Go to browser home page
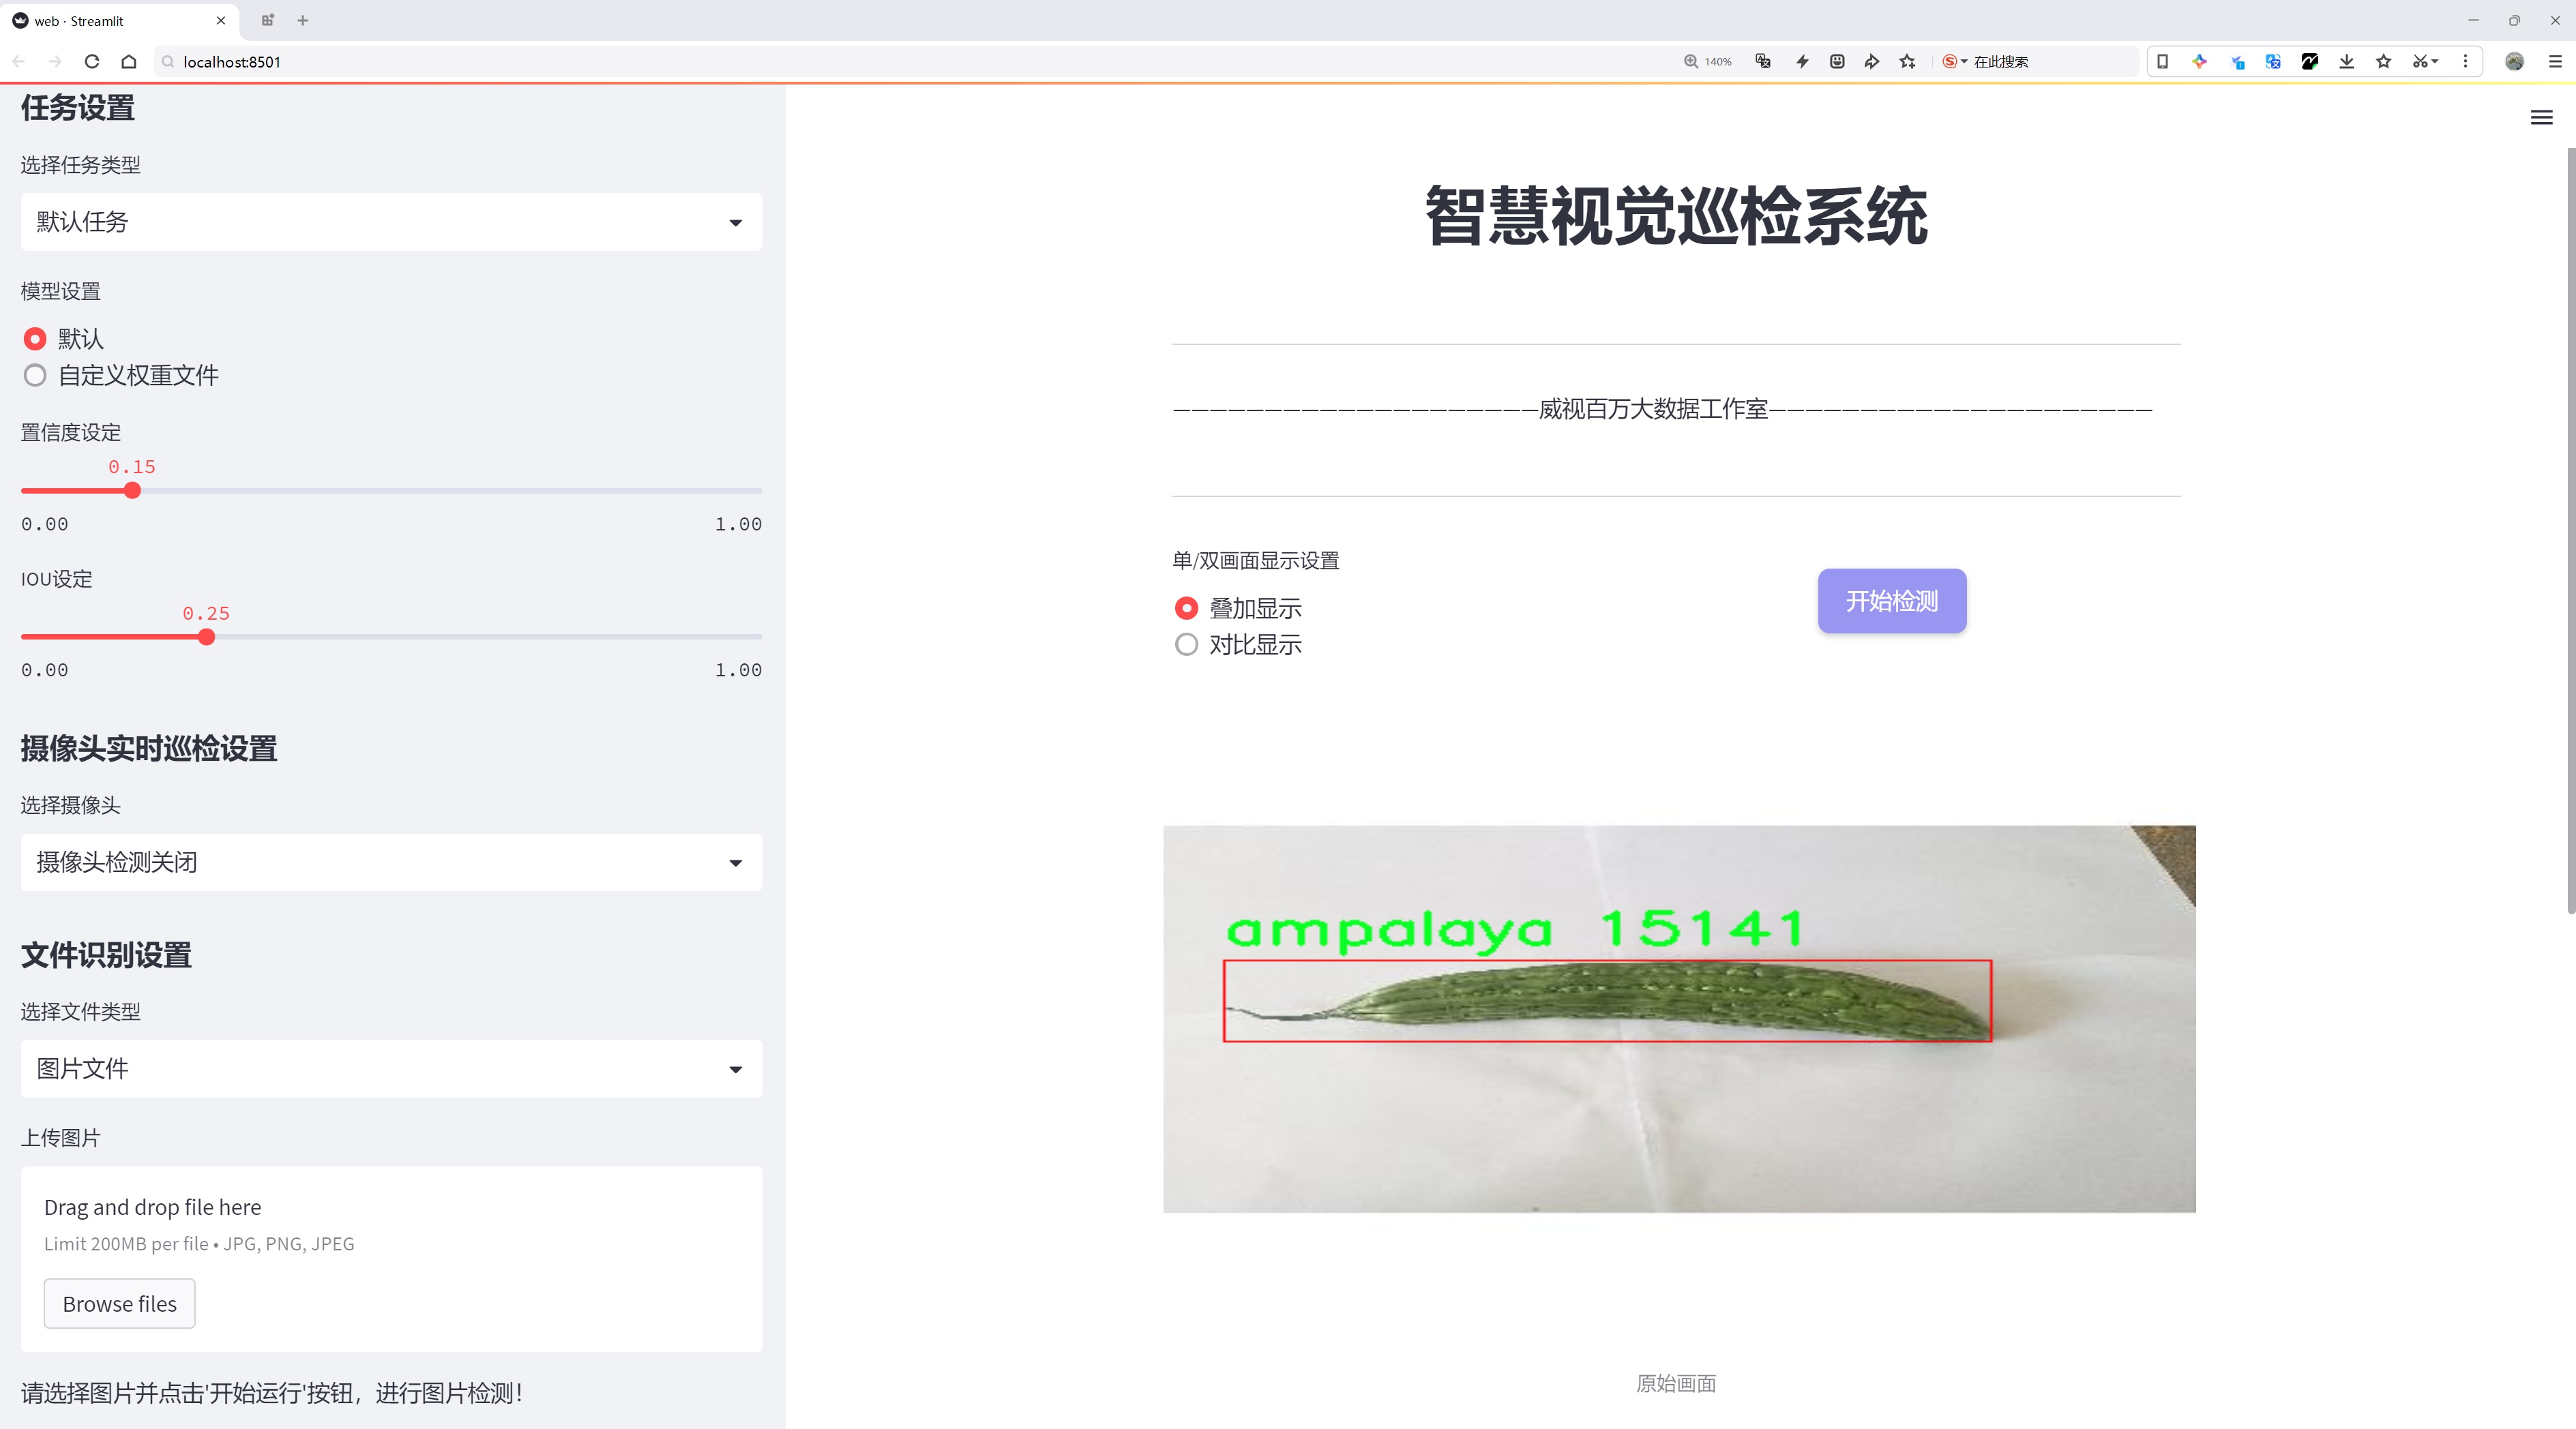2576x1429 pixels. click(129, 62)
